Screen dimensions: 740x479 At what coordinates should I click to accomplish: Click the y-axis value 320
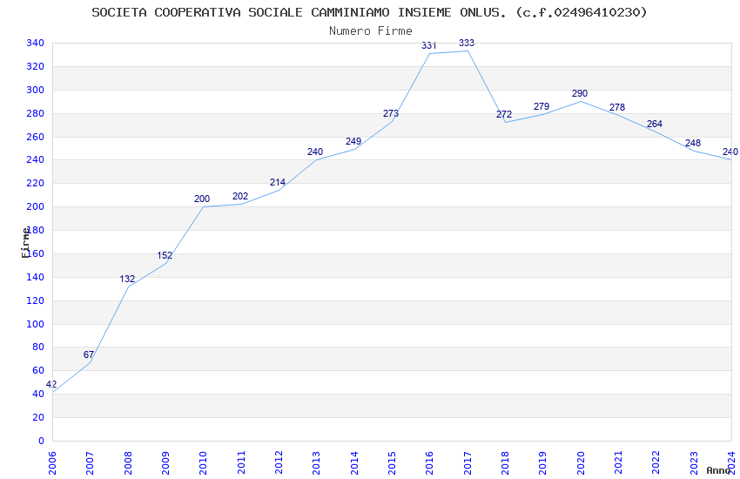36,66
